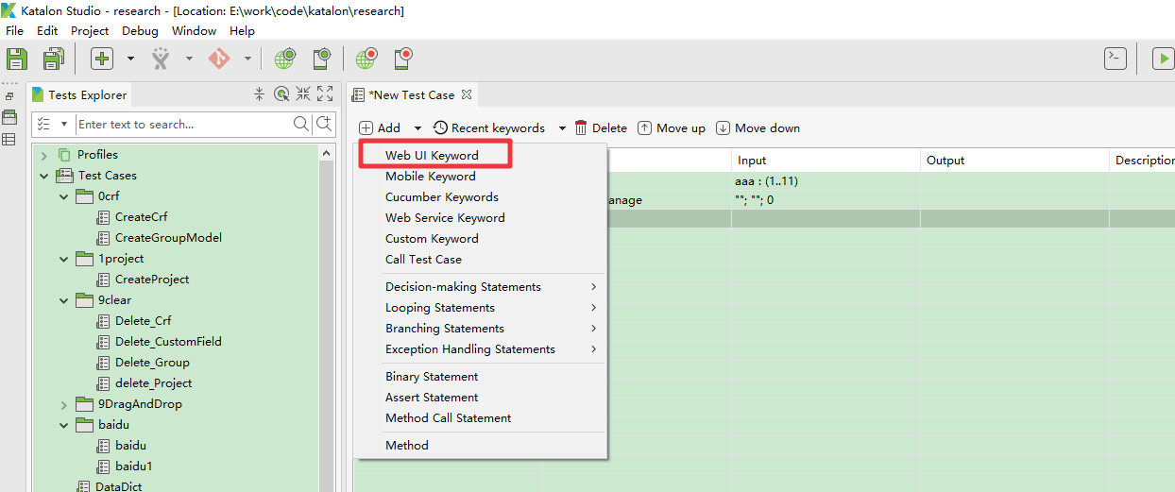Click the Recent keywords button
Viewport: 1175px width, 492px height.
click(489, 127)
